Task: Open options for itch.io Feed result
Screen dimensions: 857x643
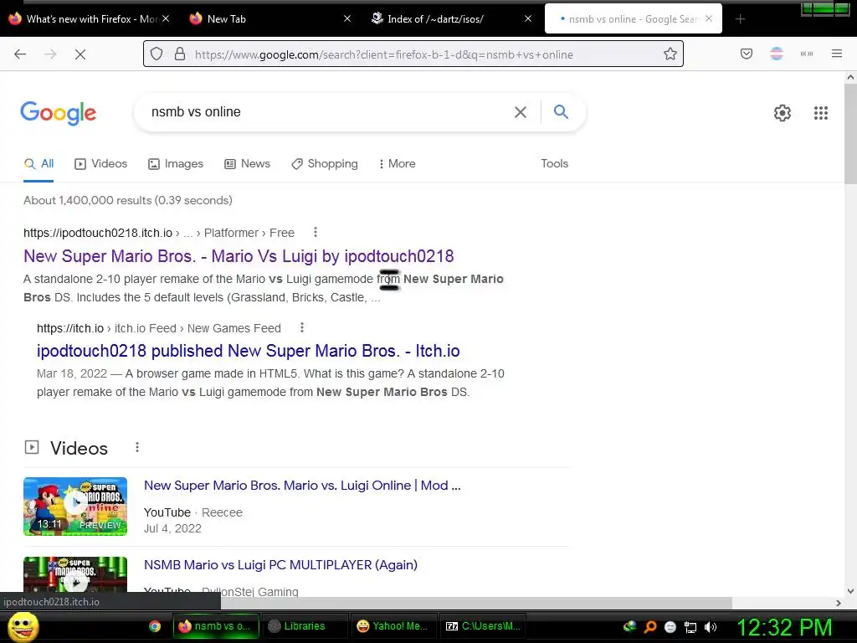Action: pyautogui.click(x=301, y=327)
